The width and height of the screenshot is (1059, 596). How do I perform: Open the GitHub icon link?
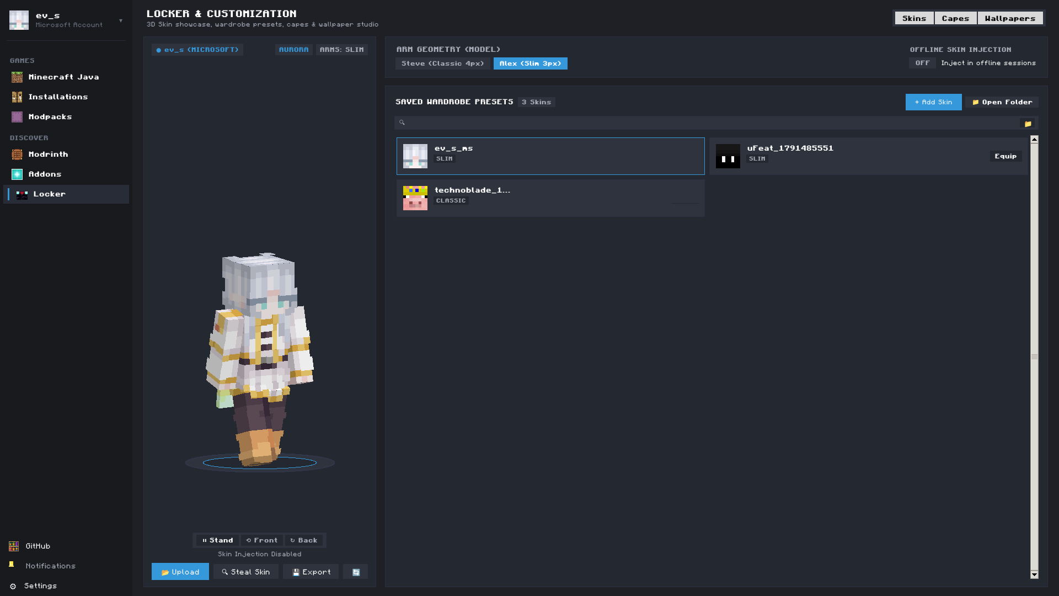tap(14, 546)
